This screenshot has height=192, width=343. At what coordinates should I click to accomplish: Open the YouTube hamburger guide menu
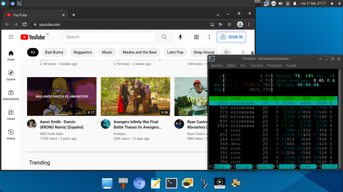11,37
